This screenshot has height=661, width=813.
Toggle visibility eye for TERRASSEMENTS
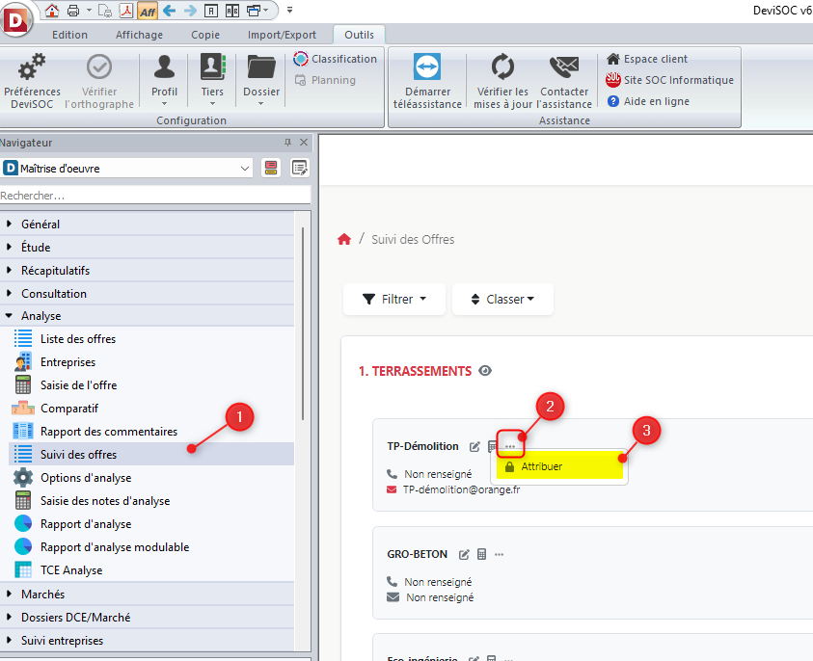[485, 371]
